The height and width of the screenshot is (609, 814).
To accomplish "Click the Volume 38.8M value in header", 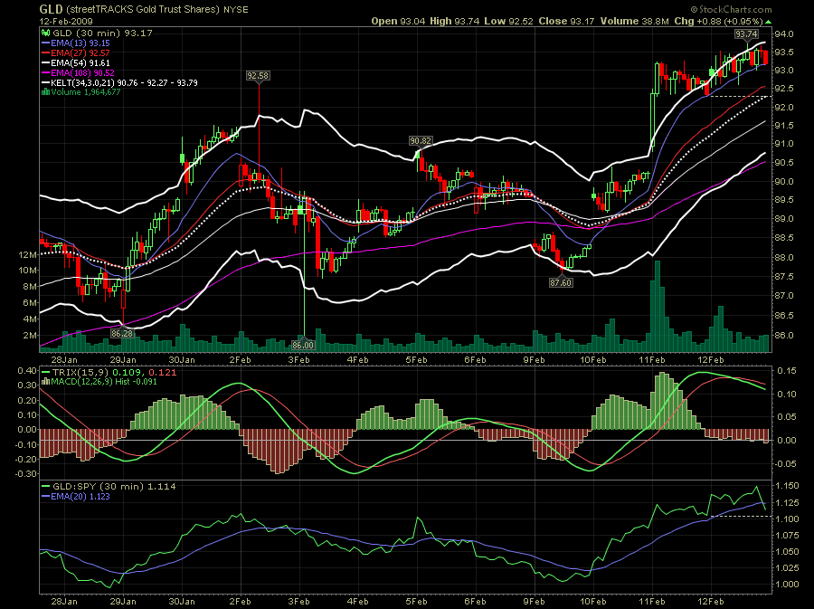I will click(634, 22).
